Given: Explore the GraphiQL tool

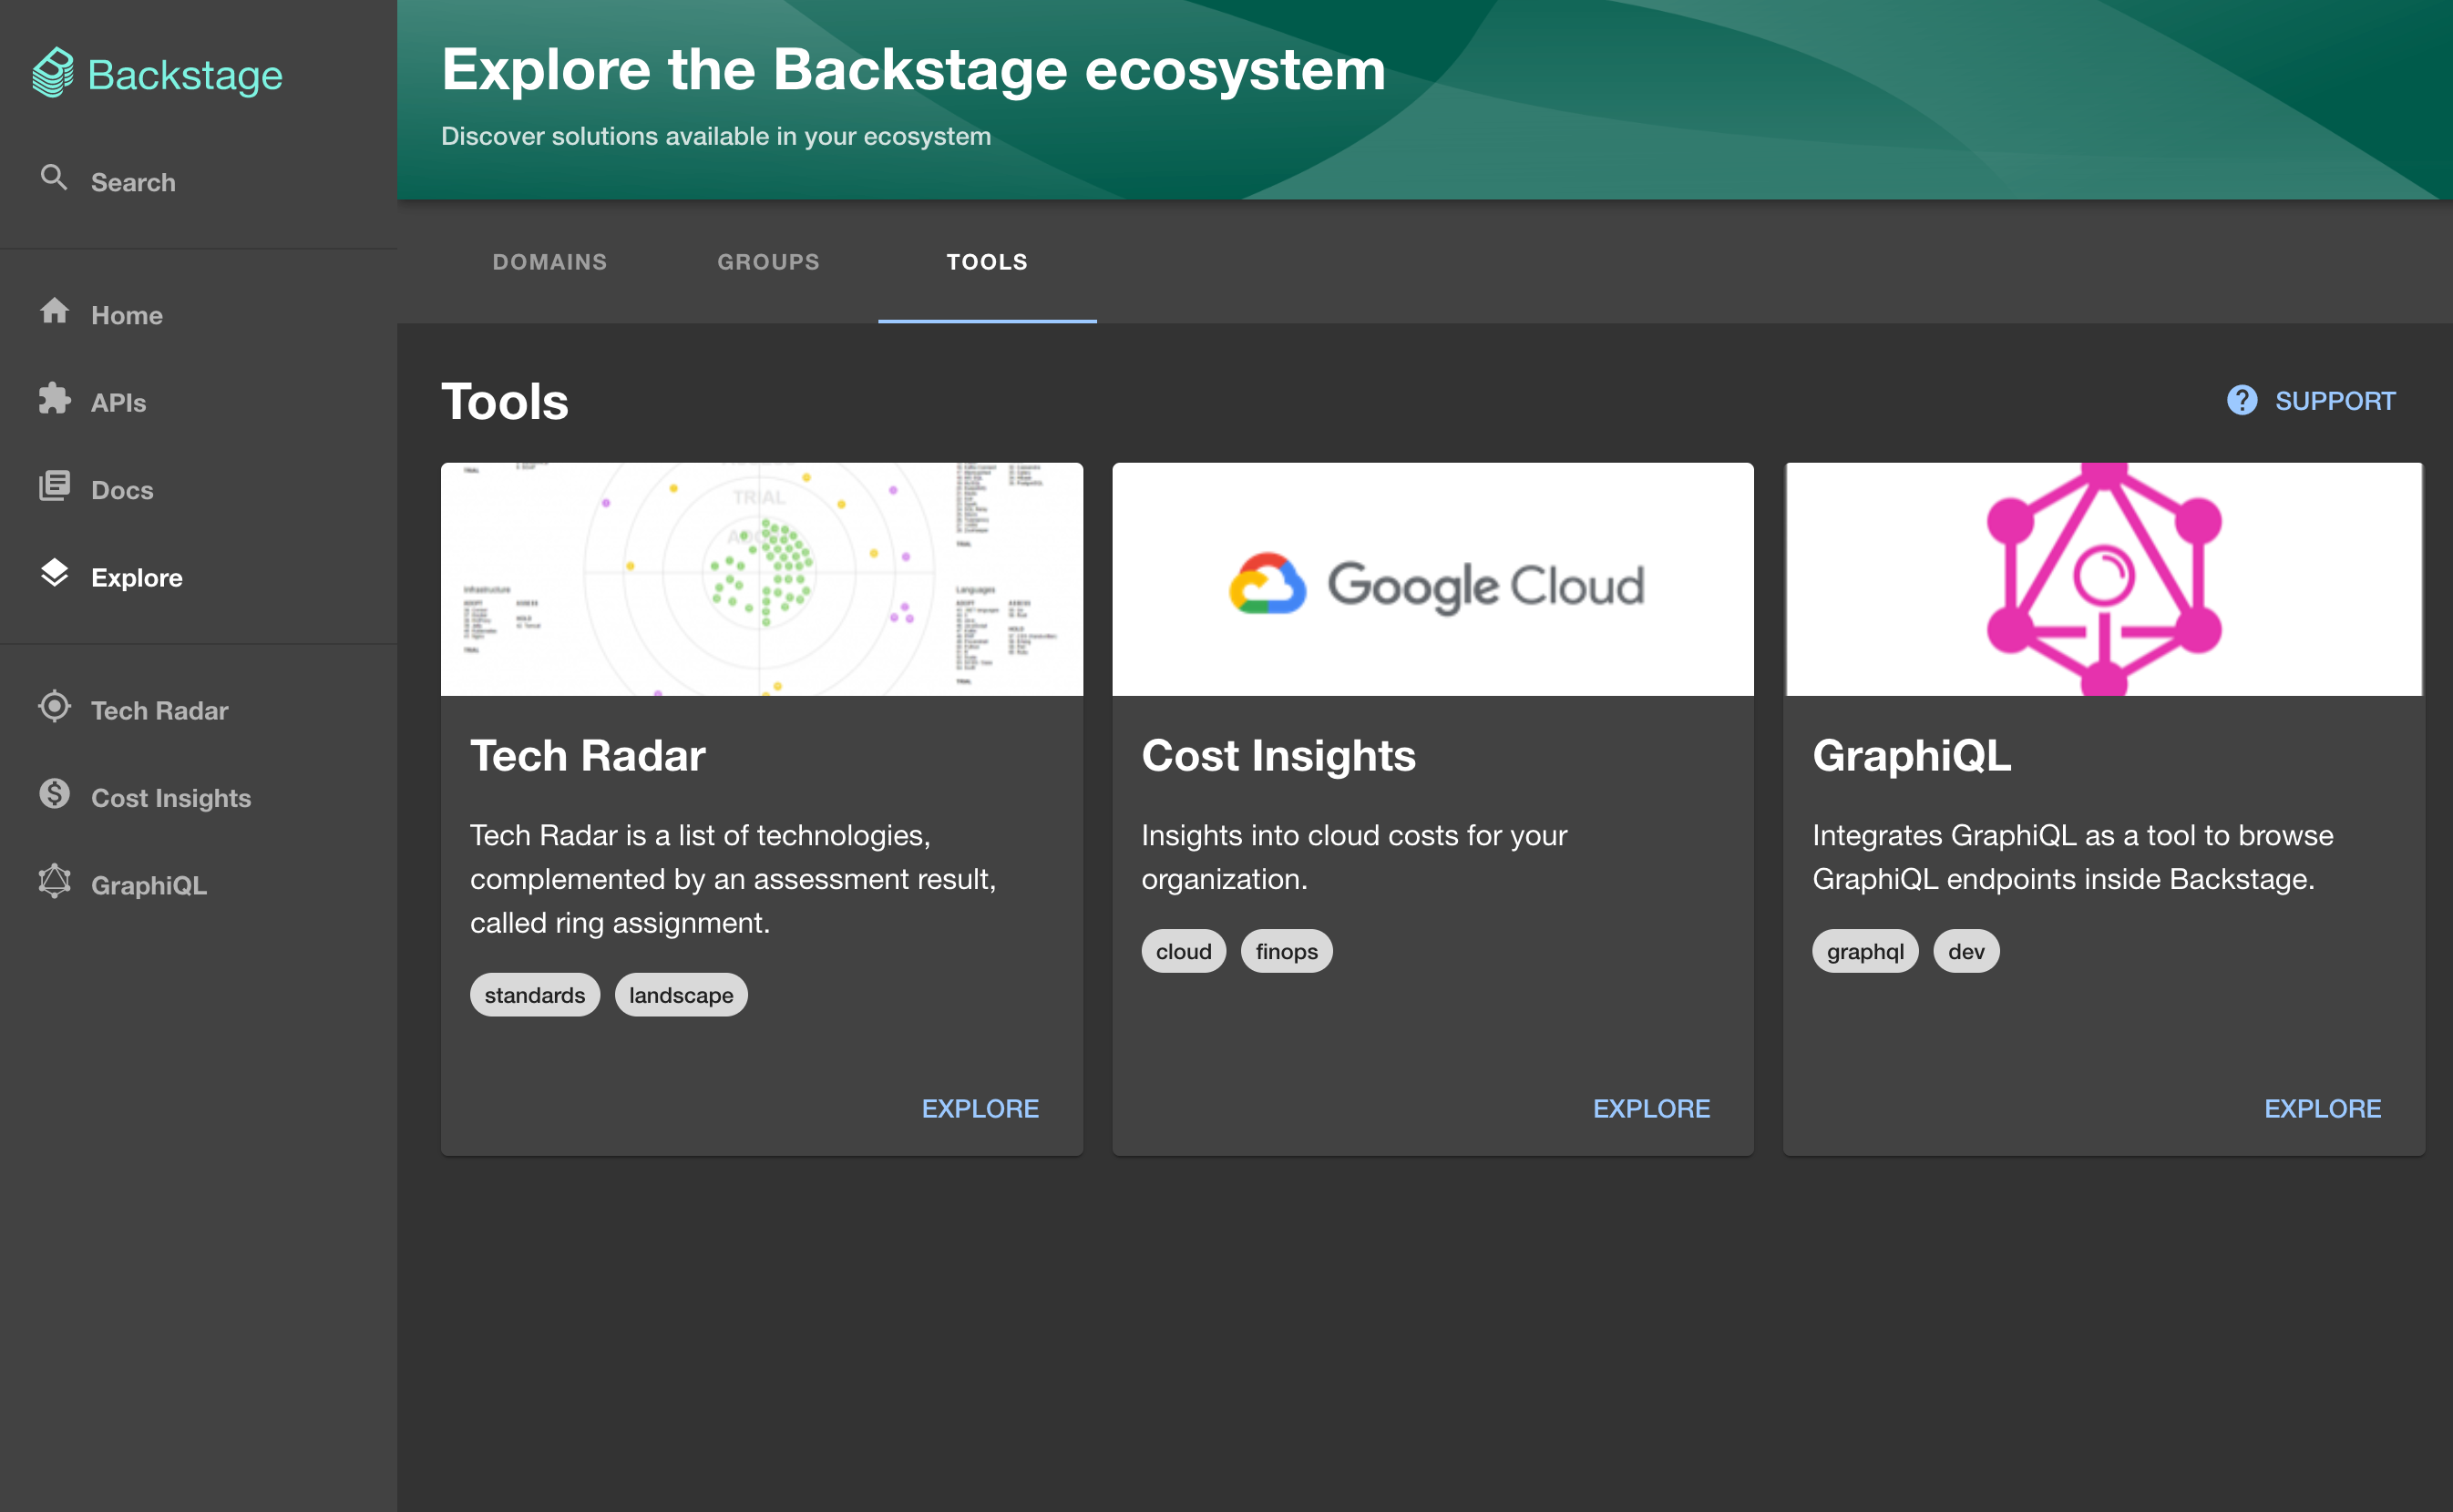Looking at the screenshot, I should pyautogui.click(x=2323, y=1108).
